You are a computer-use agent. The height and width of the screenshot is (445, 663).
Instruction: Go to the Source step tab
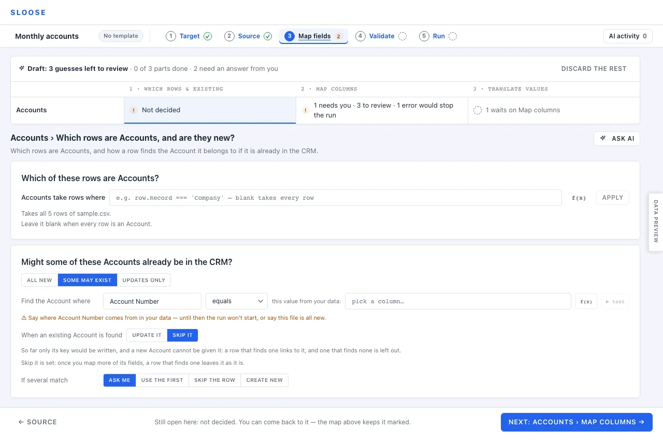pyautogui.click(x=249, y=36)
